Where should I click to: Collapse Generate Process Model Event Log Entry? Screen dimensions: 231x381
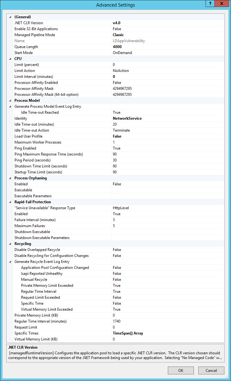[10, 106]
